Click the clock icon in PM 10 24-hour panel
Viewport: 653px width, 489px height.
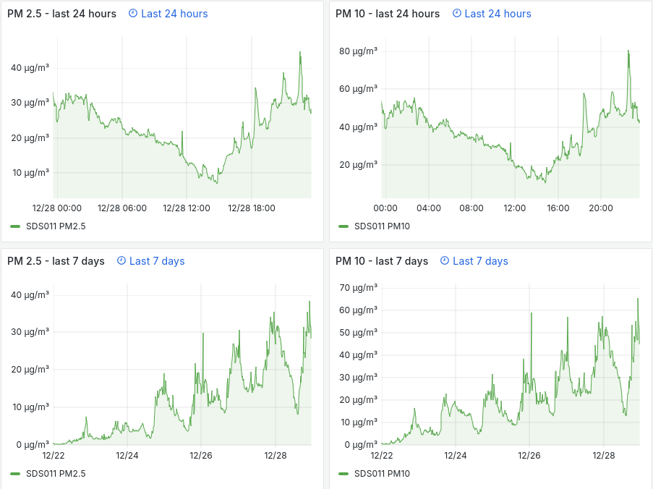tap(456, 14)
